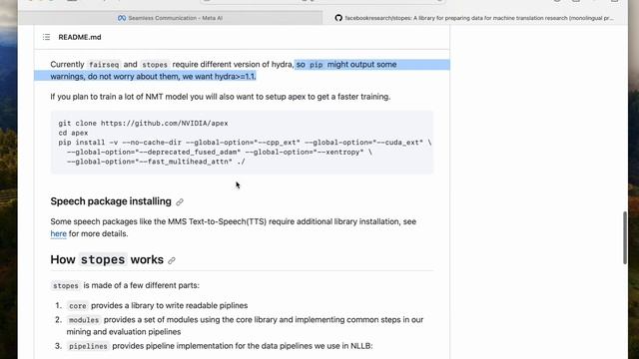Image resolution: width=639 pixels, height=359 pixels.
Task: Click the 'modules' list item code label
Action: coord(84,320)
